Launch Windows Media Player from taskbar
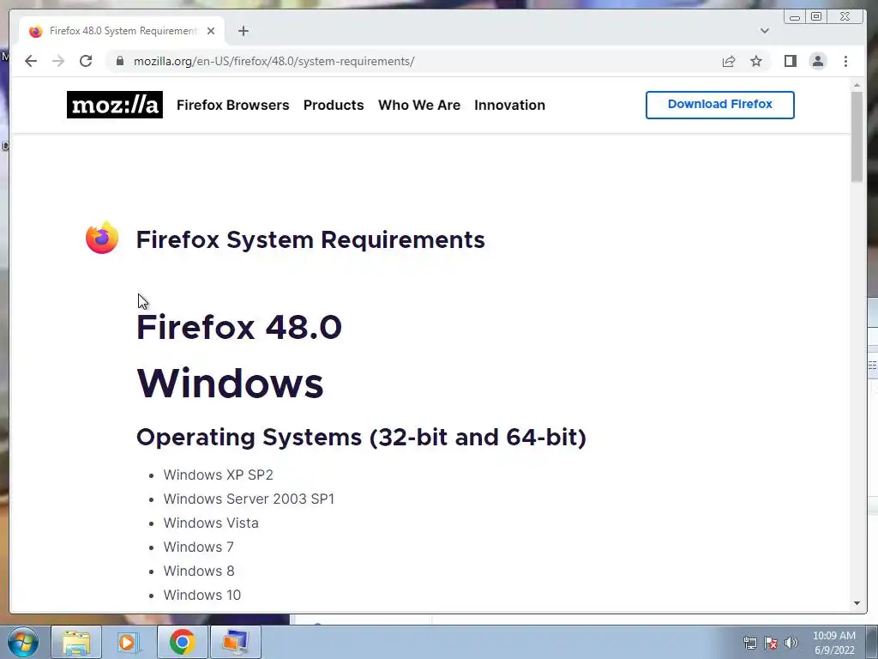 (x=129, y=642)
